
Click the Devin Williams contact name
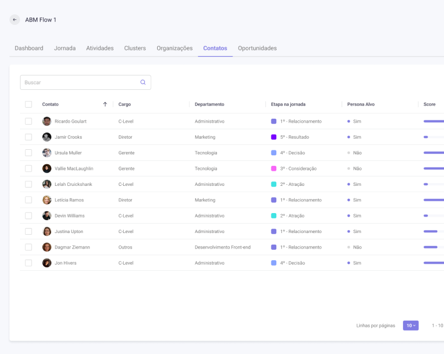(69, 216)
